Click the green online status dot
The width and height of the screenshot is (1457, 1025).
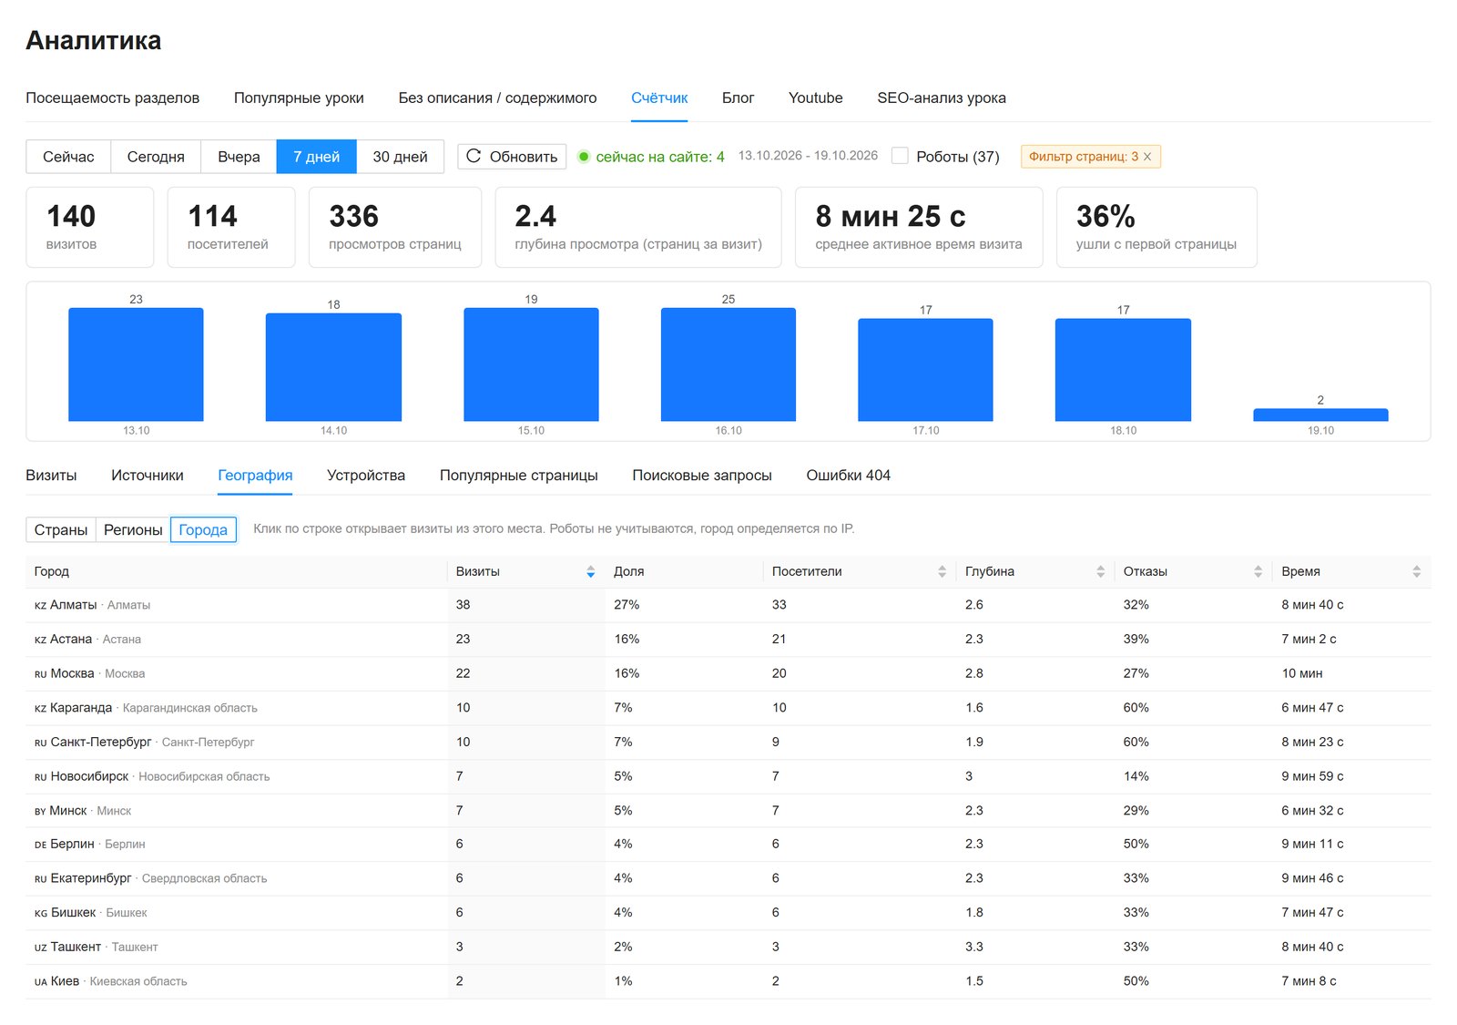[x=584, y=157]
